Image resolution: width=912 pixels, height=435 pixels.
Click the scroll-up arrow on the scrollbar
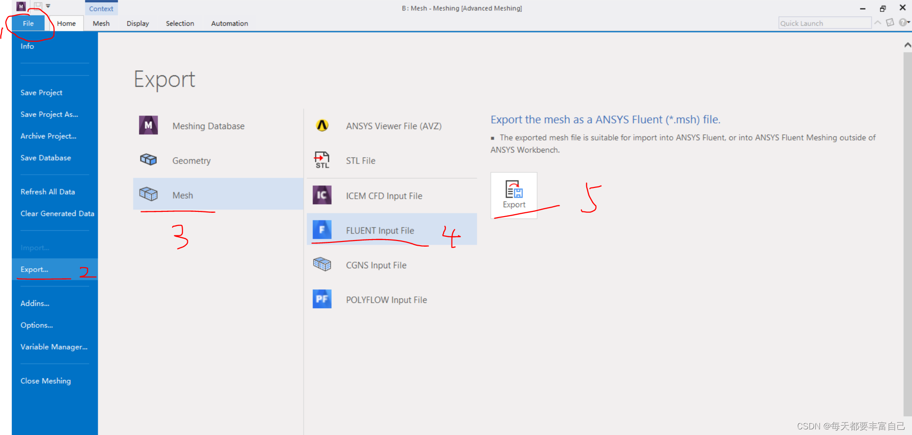click(907, 45)
